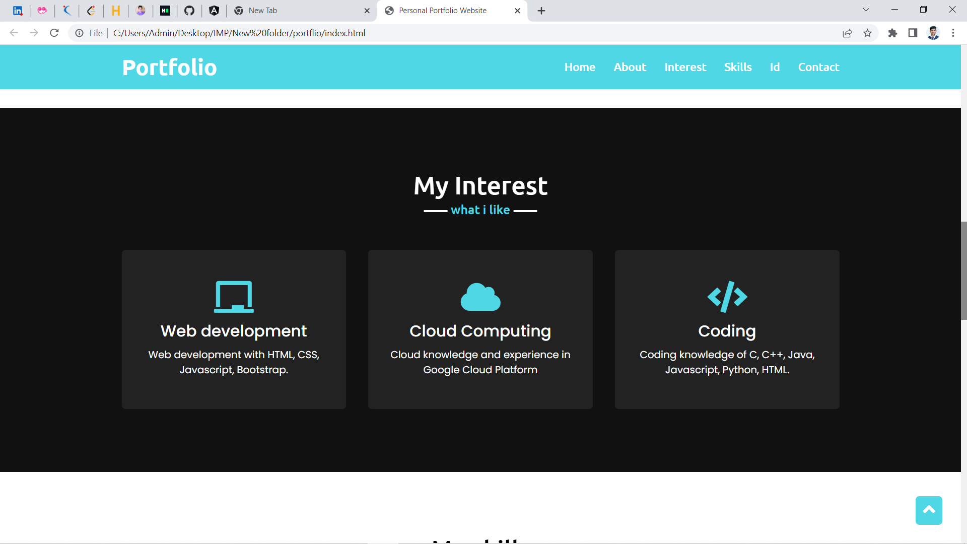Click the Interest navigation link

click(685, 67)
